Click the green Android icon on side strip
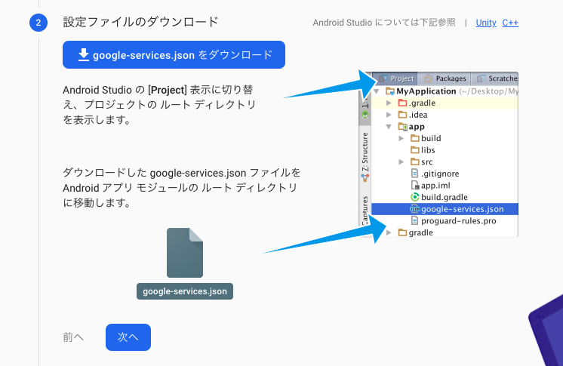Screen dimensions: 563x366 click(365, 115)
